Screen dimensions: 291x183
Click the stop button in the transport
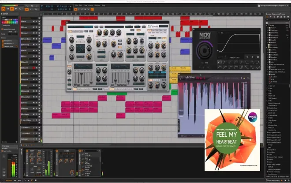pos(8,9)
